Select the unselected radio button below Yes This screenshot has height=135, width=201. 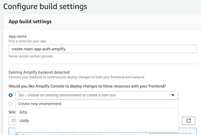(11, 104)
